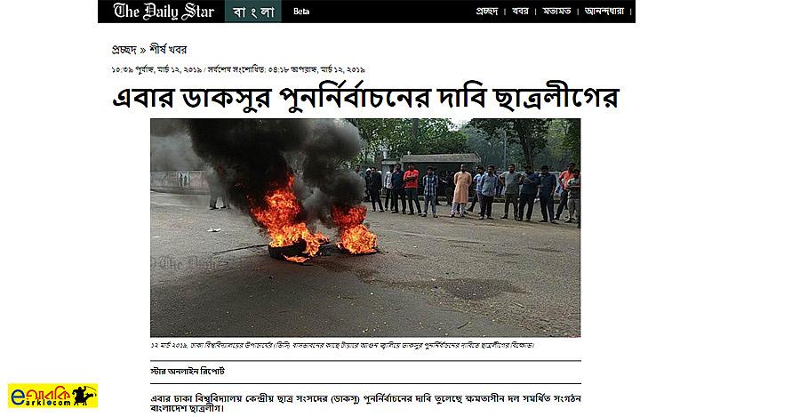Image resolution: width=800 pixels, height=417 pixels.
Task: Go to the মতামত section
Action: click(x=556, y=12)
